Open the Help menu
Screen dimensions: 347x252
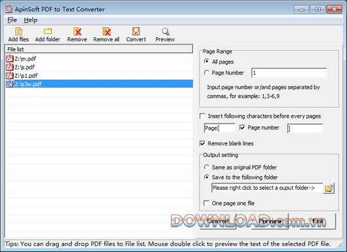[31, 20]
